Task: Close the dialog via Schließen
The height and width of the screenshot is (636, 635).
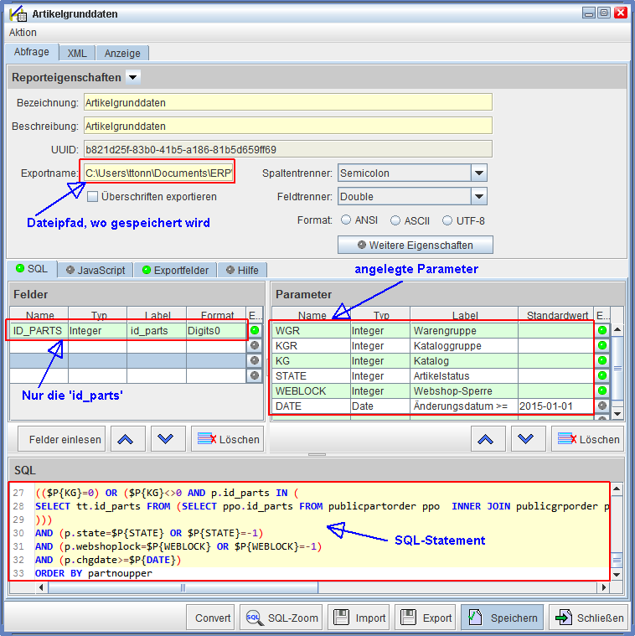Action: (x=589, y=618)
